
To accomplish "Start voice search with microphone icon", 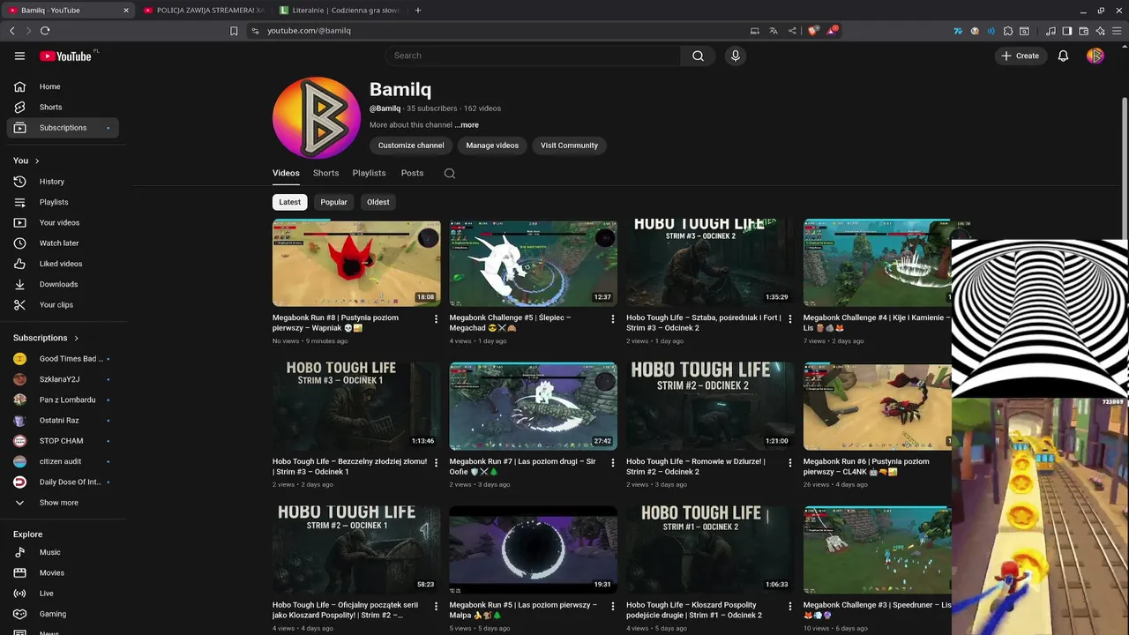I will (736, 56).
